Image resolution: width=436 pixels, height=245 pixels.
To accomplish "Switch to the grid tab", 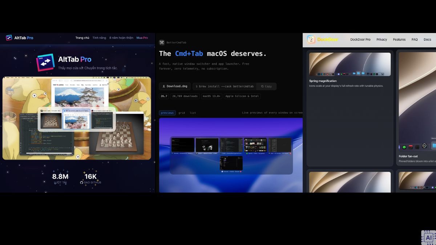I will pos(181,113).
